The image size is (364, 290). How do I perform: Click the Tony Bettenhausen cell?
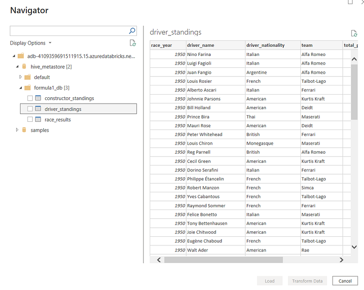coord(216,223)
